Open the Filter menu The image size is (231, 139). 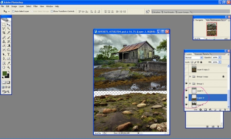[x=35, y=6]
